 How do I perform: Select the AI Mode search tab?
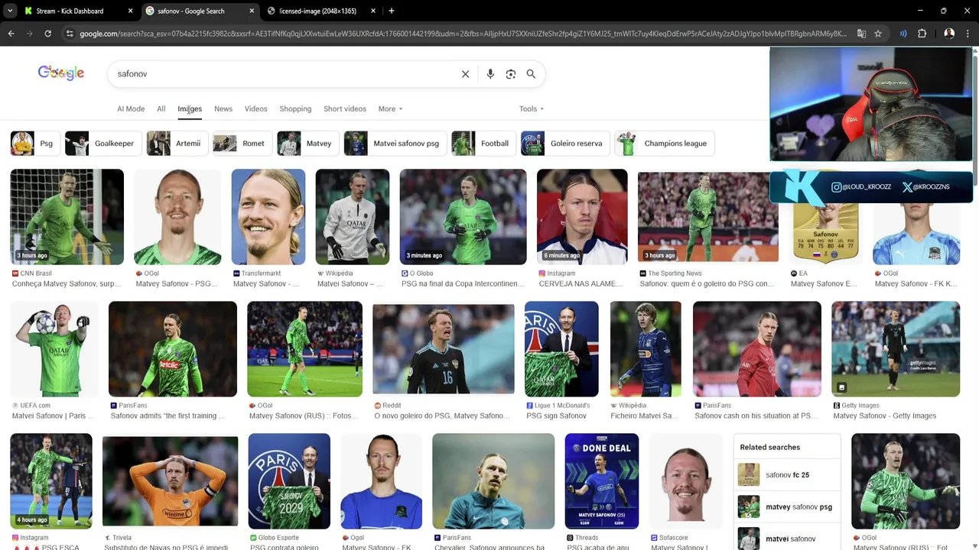(x=131, y=108)
